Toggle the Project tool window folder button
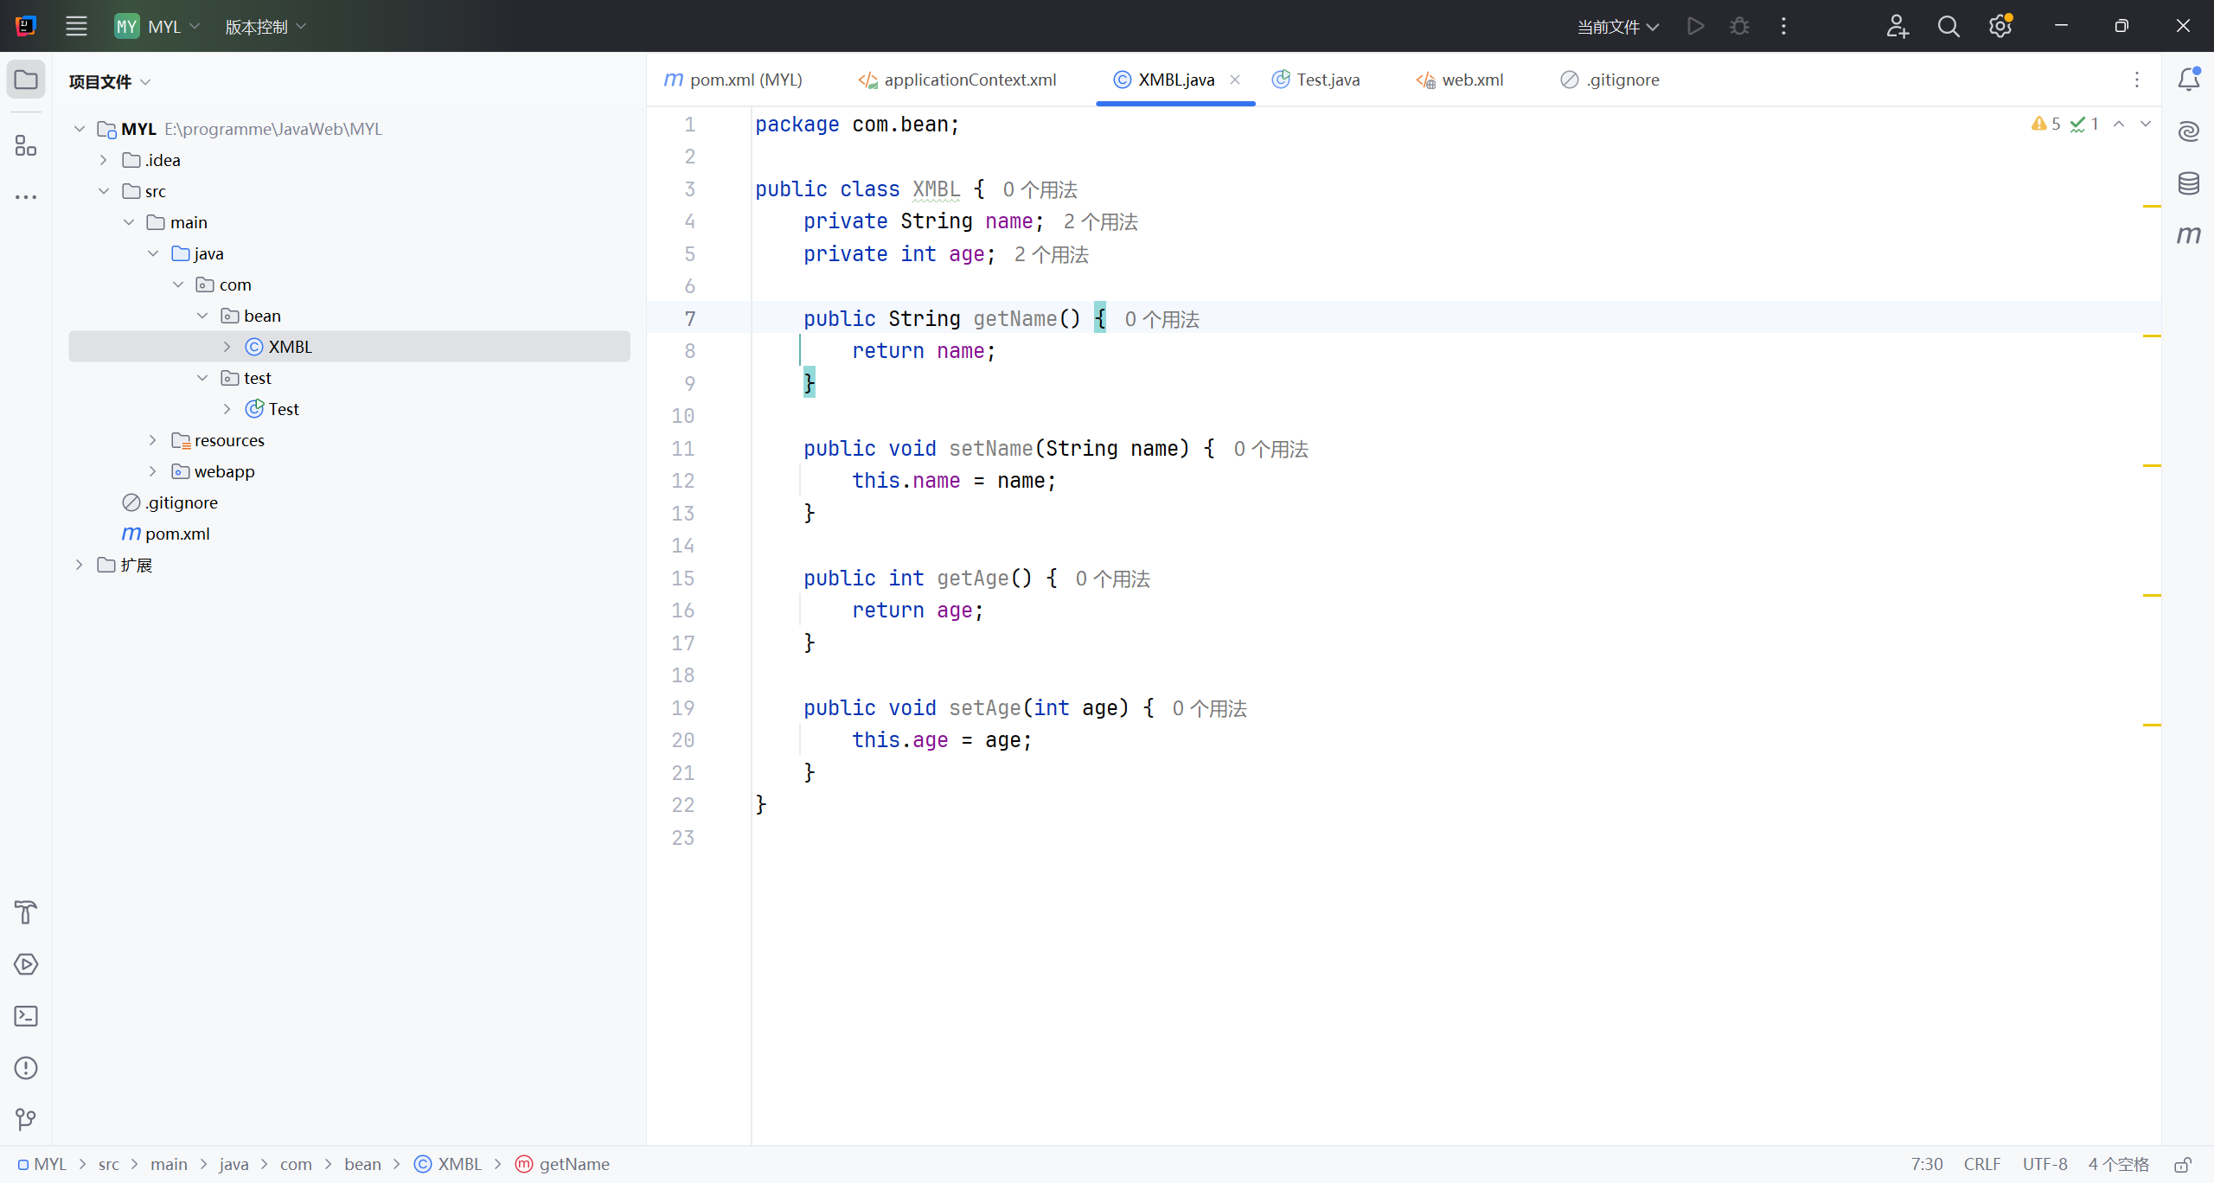2214x1183 pixels. click(x=26, y=80)
